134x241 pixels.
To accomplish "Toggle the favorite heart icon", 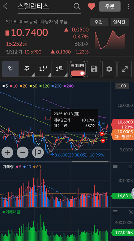I will pos(92,6).
